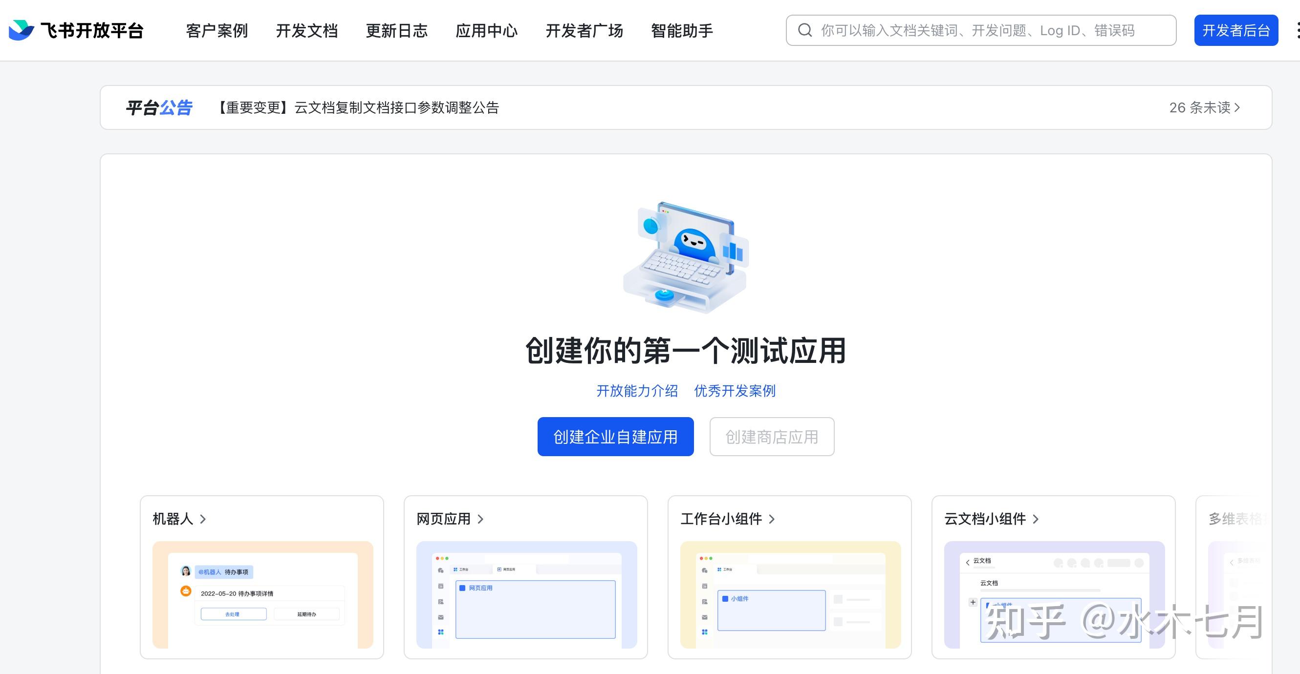Image resolution: width=1300 pixels, height=674 pixels.
Task: Expand the 26 条未读 announcements
Action: (1204, 107)
